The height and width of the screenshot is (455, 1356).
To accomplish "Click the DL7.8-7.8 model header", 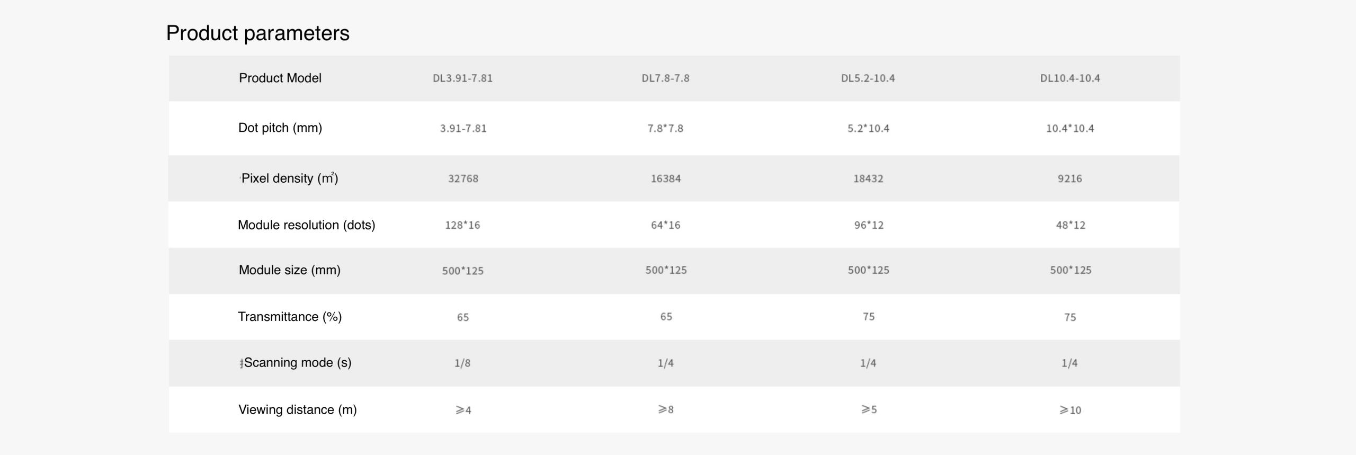I will 665,78.
